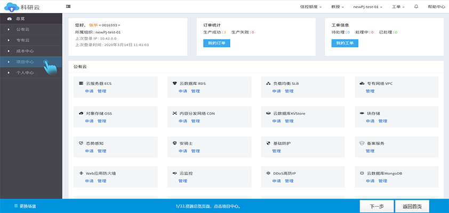Click 申请 link under 云服务器 ECS

point(89,91)
